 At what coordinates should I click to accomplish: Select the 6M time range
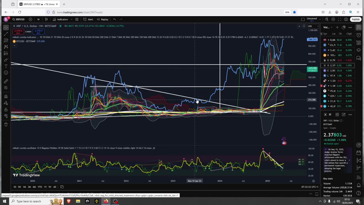point(34,187)
